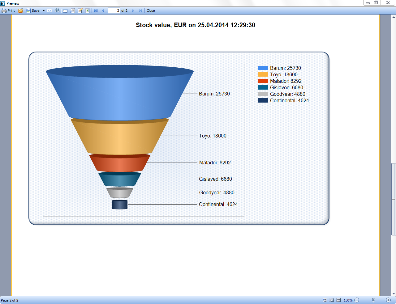
Task: Jump to the last page
Action: [140, 11]
